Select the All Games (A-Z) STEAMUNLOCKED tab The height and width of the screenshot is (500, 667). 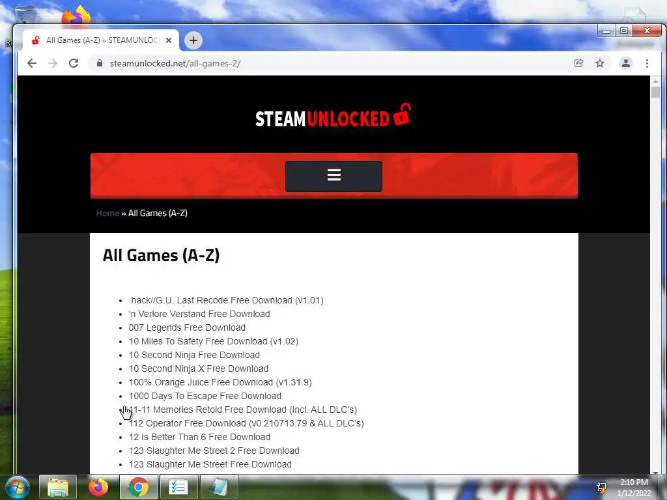click(x=101, y=40)
